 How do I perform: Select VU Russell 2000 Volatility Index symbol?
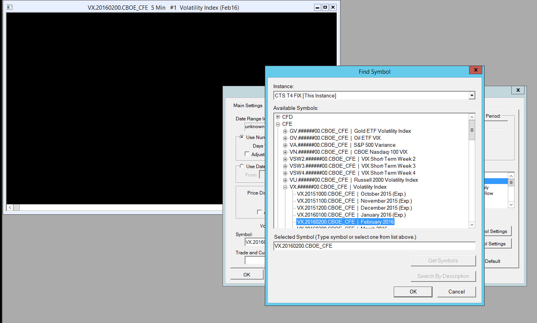click(354, 180)
